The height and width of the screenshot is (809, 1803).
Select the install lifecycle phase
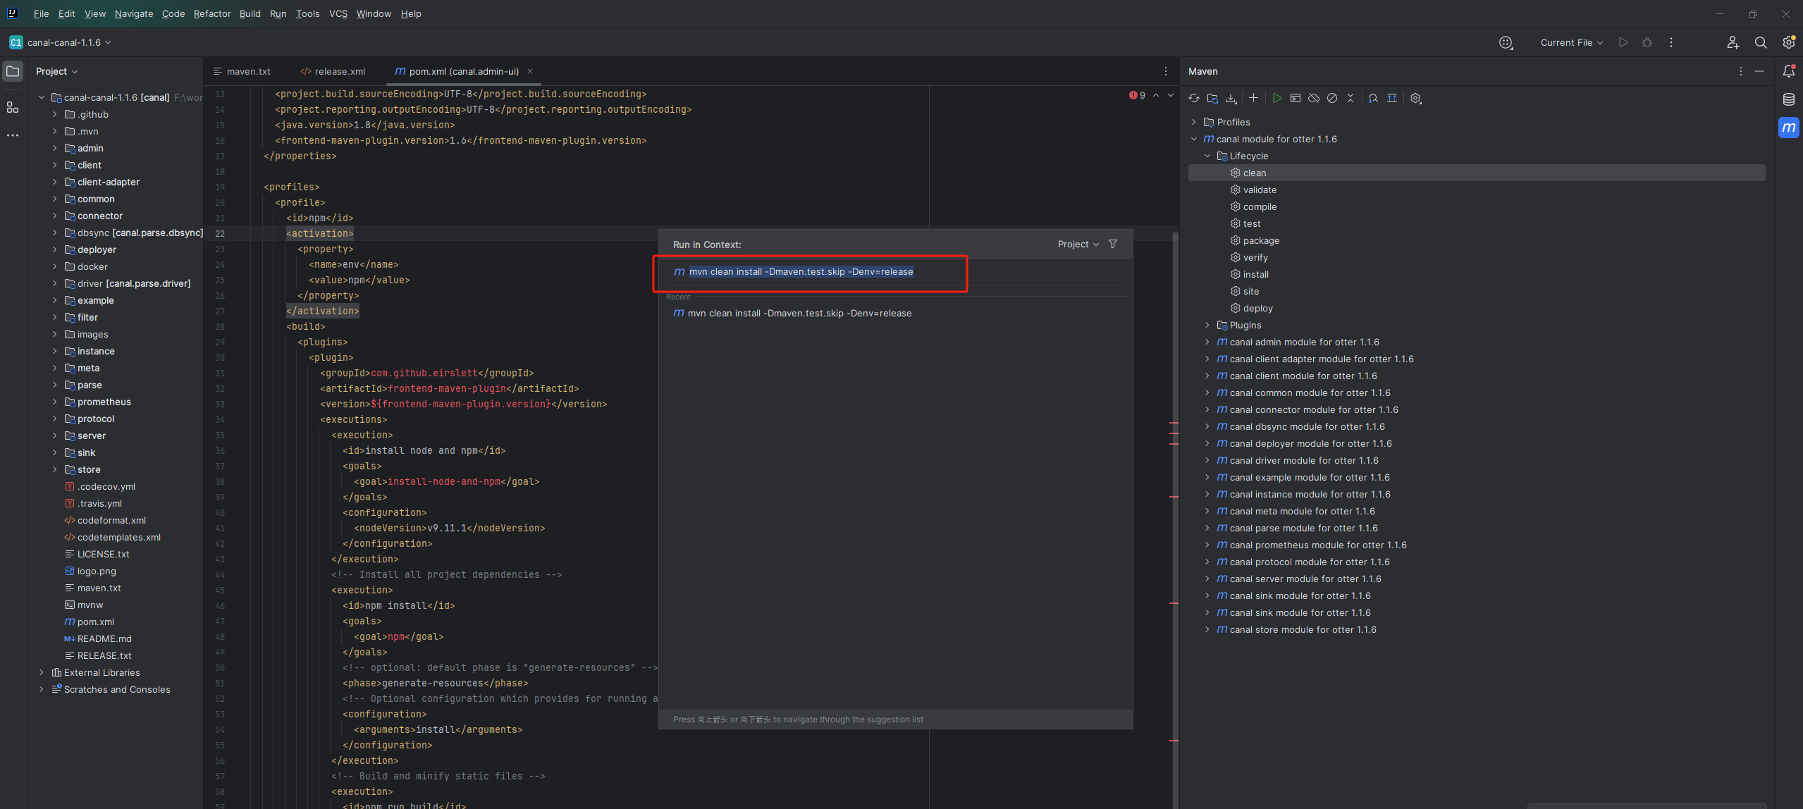[x=1255, y=275]
